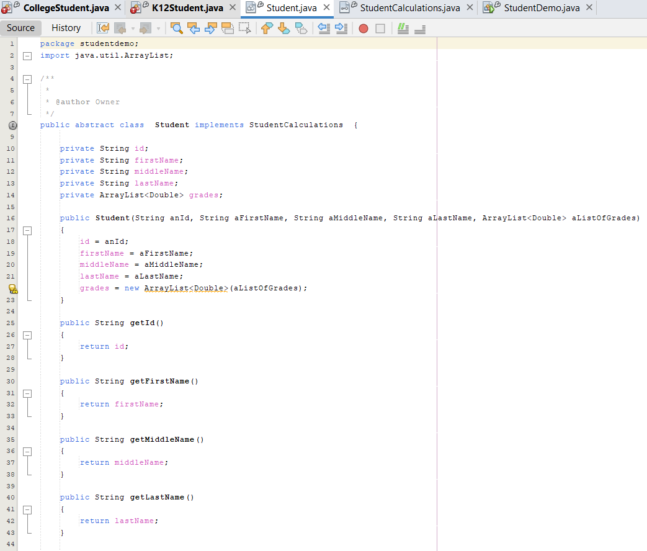
Task: Jump to Last Edit location icon
Action: (103, 28)
